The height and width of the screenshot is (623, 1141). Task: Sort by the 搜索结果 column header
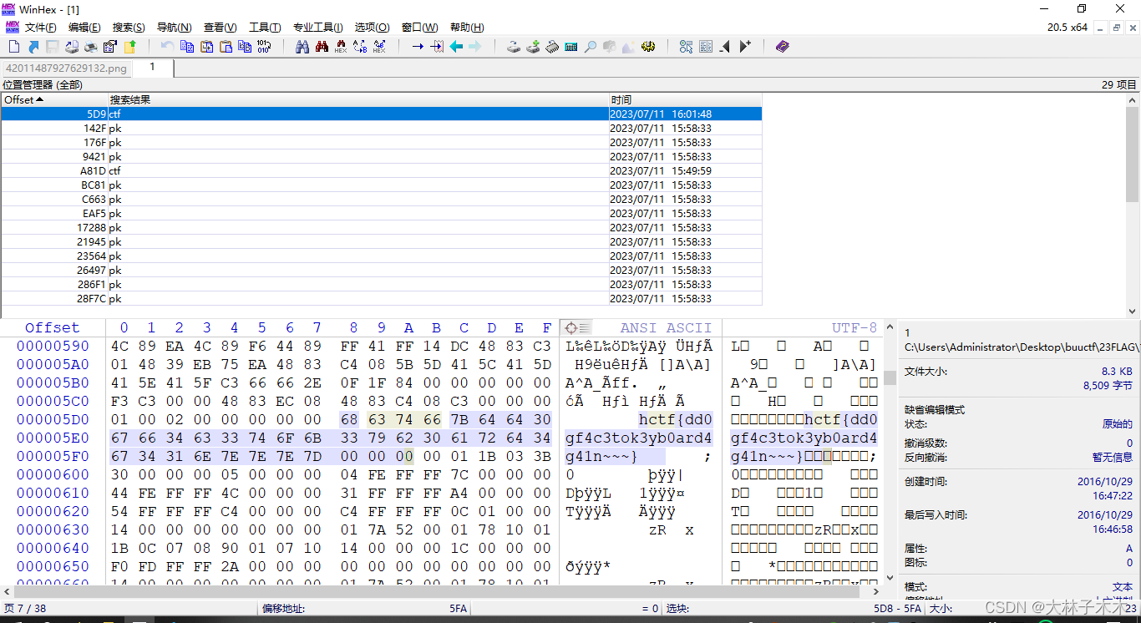tap(358, 99)
